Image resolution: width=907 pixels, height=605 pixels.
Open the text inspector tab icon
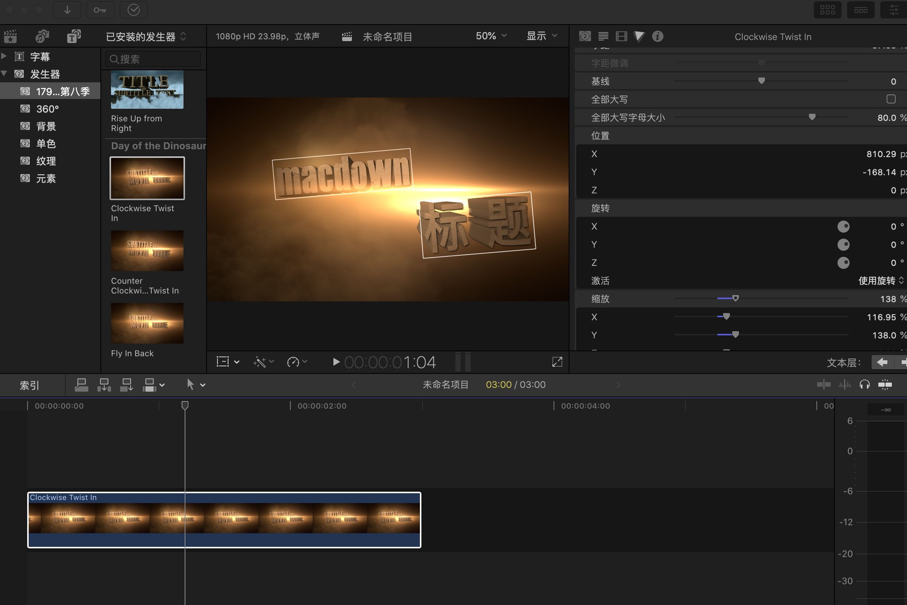[x=603, y=36]
